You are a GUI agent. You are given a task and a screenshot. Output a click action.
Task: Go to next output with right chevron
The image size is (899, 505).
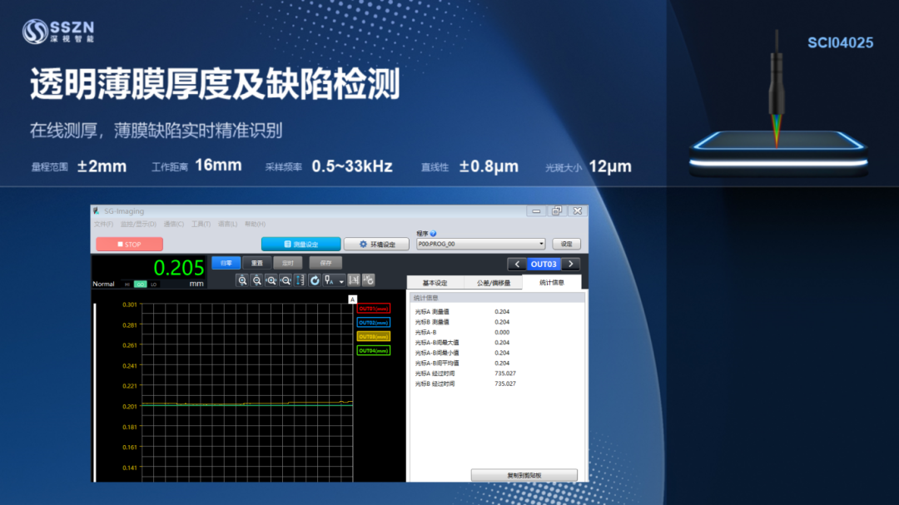click(x=571, y=265)
